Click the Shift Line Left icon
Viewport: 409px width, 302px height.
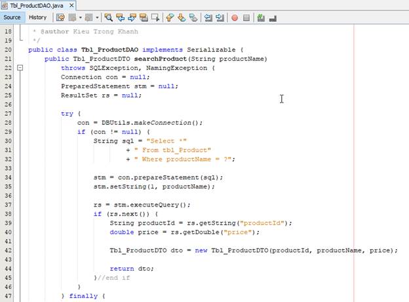coord(208,18)
